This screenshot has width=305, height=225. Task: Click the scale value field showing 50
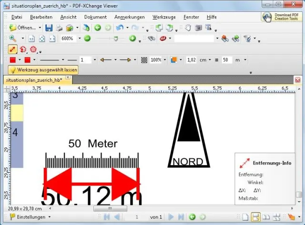[227, 60]
